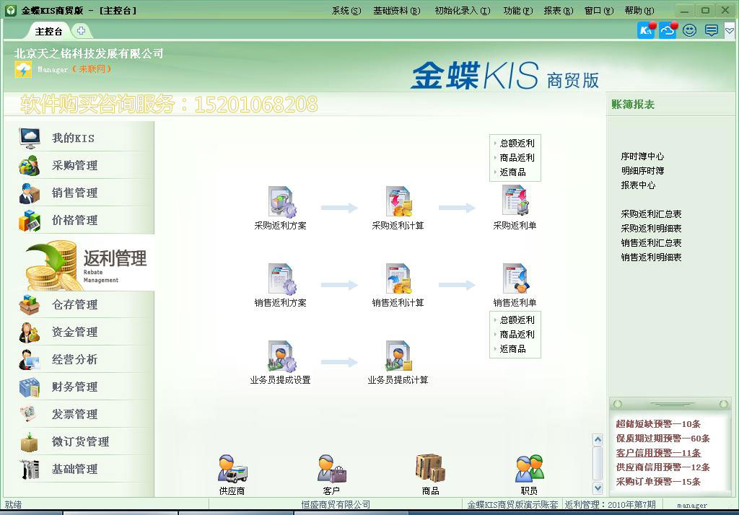Open the 报表(R) menu

557,10
